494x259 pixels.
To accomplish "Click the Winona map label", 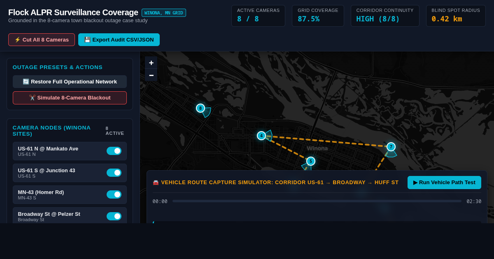I will [317, 148].
